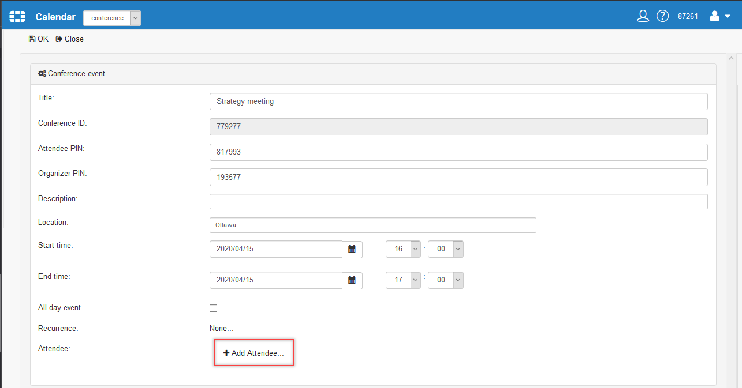Click the Description input field
Screen dimensions: 742x388
[x=458, y=202]
